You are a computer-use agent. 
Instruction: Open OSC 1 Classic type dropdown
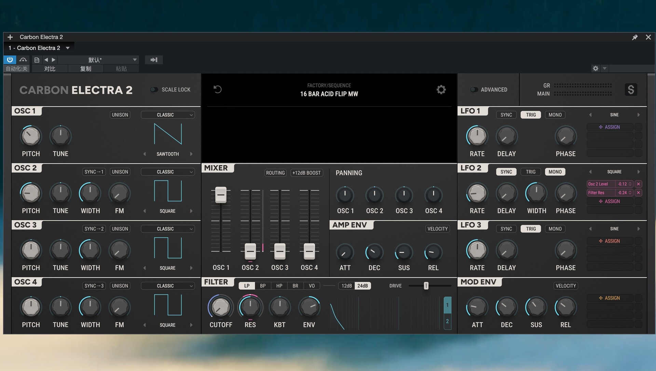[x=168, y=115]
